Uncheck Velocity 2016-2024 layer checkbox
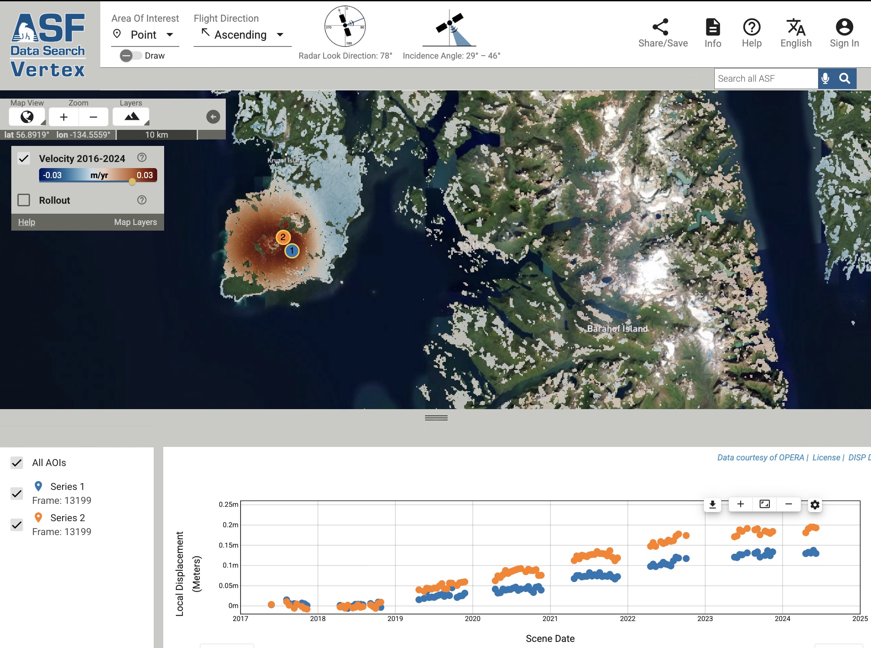Viewport: 871px width, 648px height. (x=24, y=159)
